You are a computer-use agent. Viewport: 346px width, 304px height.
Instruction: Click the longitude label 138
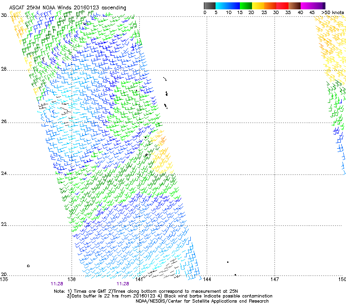[x=72, y=279]
